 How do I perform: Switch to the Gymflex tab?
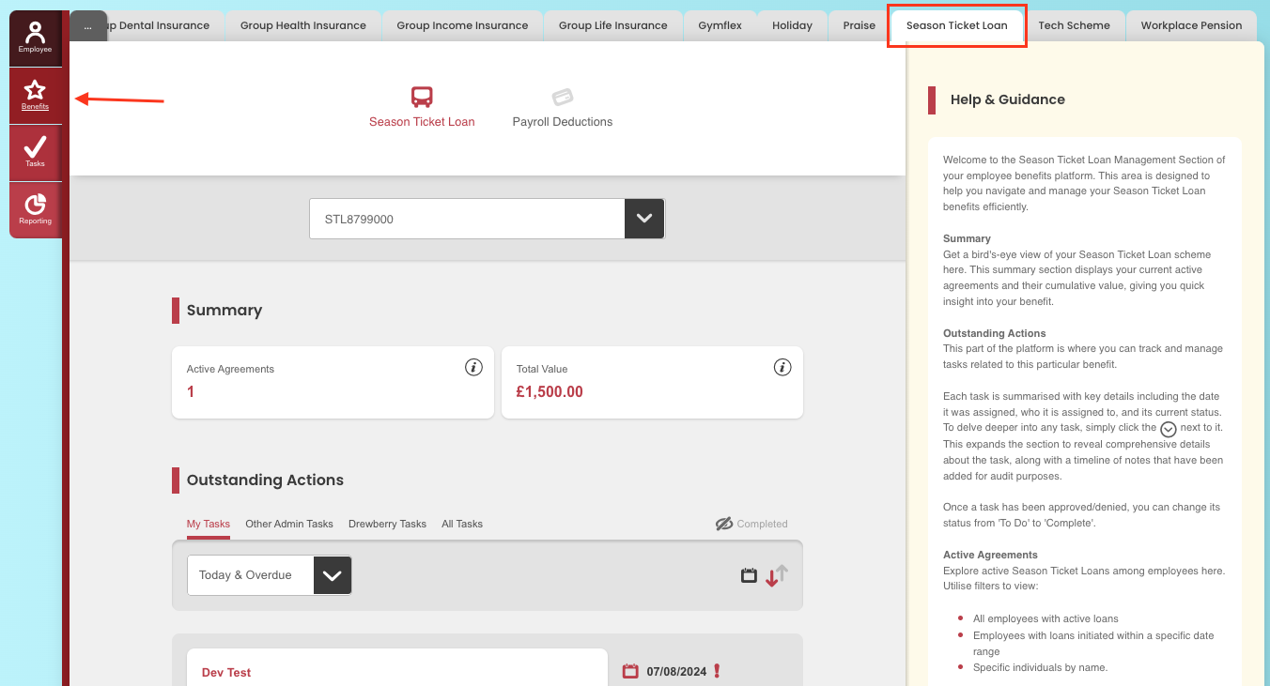720,26
